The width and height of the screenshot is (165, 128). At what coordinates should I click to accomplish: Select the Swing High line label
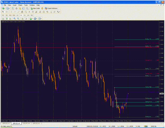click(148, 87)
